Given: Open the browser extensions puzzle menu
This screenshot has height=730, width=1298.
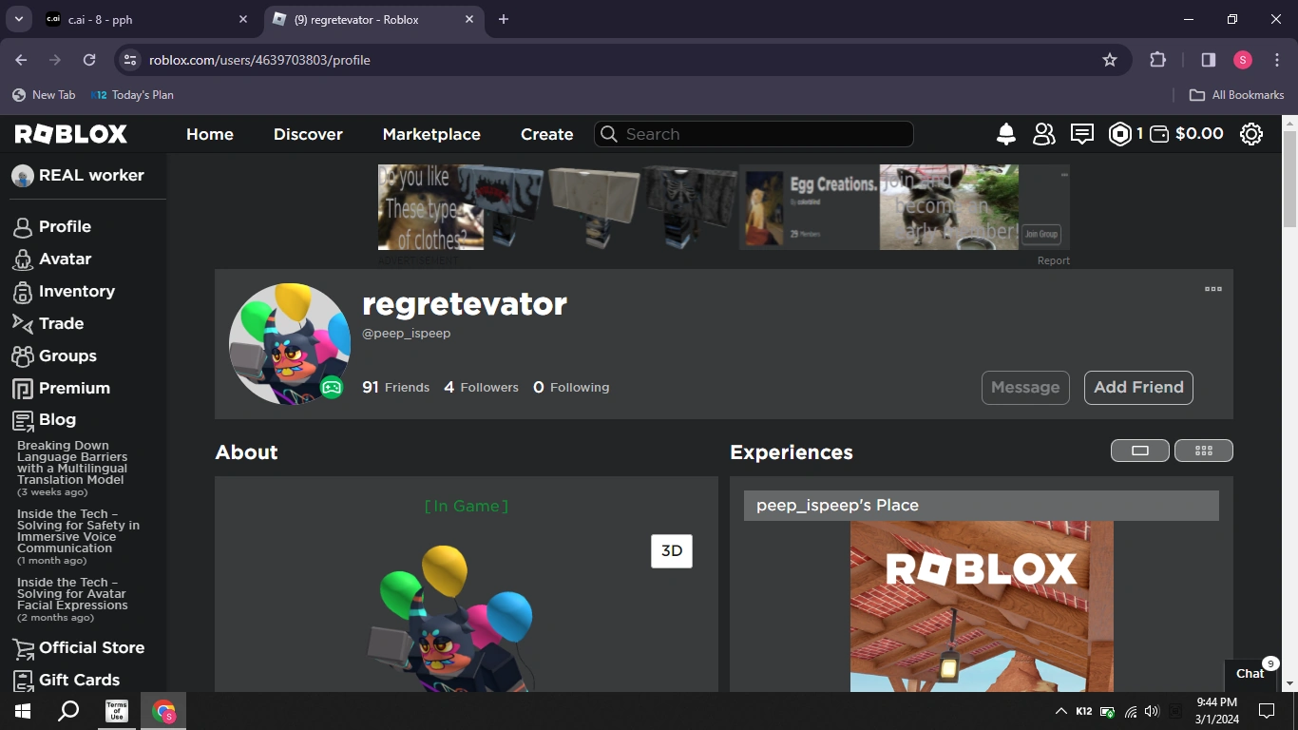Looking at the screenshot, I should [x=1157, y=59].
